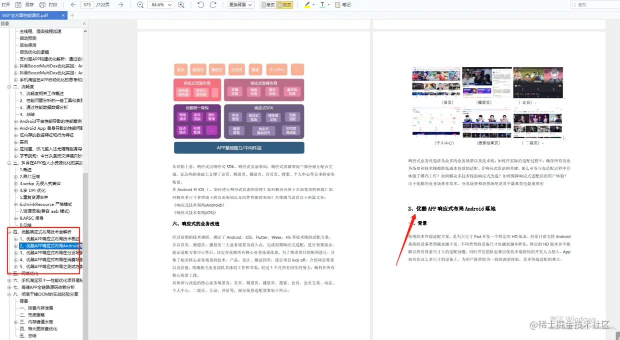Collapse the 三、抖音在APK包大小资源优化 section
The image size is (620, 340).
pyautogui.click(x=9, y=163)
